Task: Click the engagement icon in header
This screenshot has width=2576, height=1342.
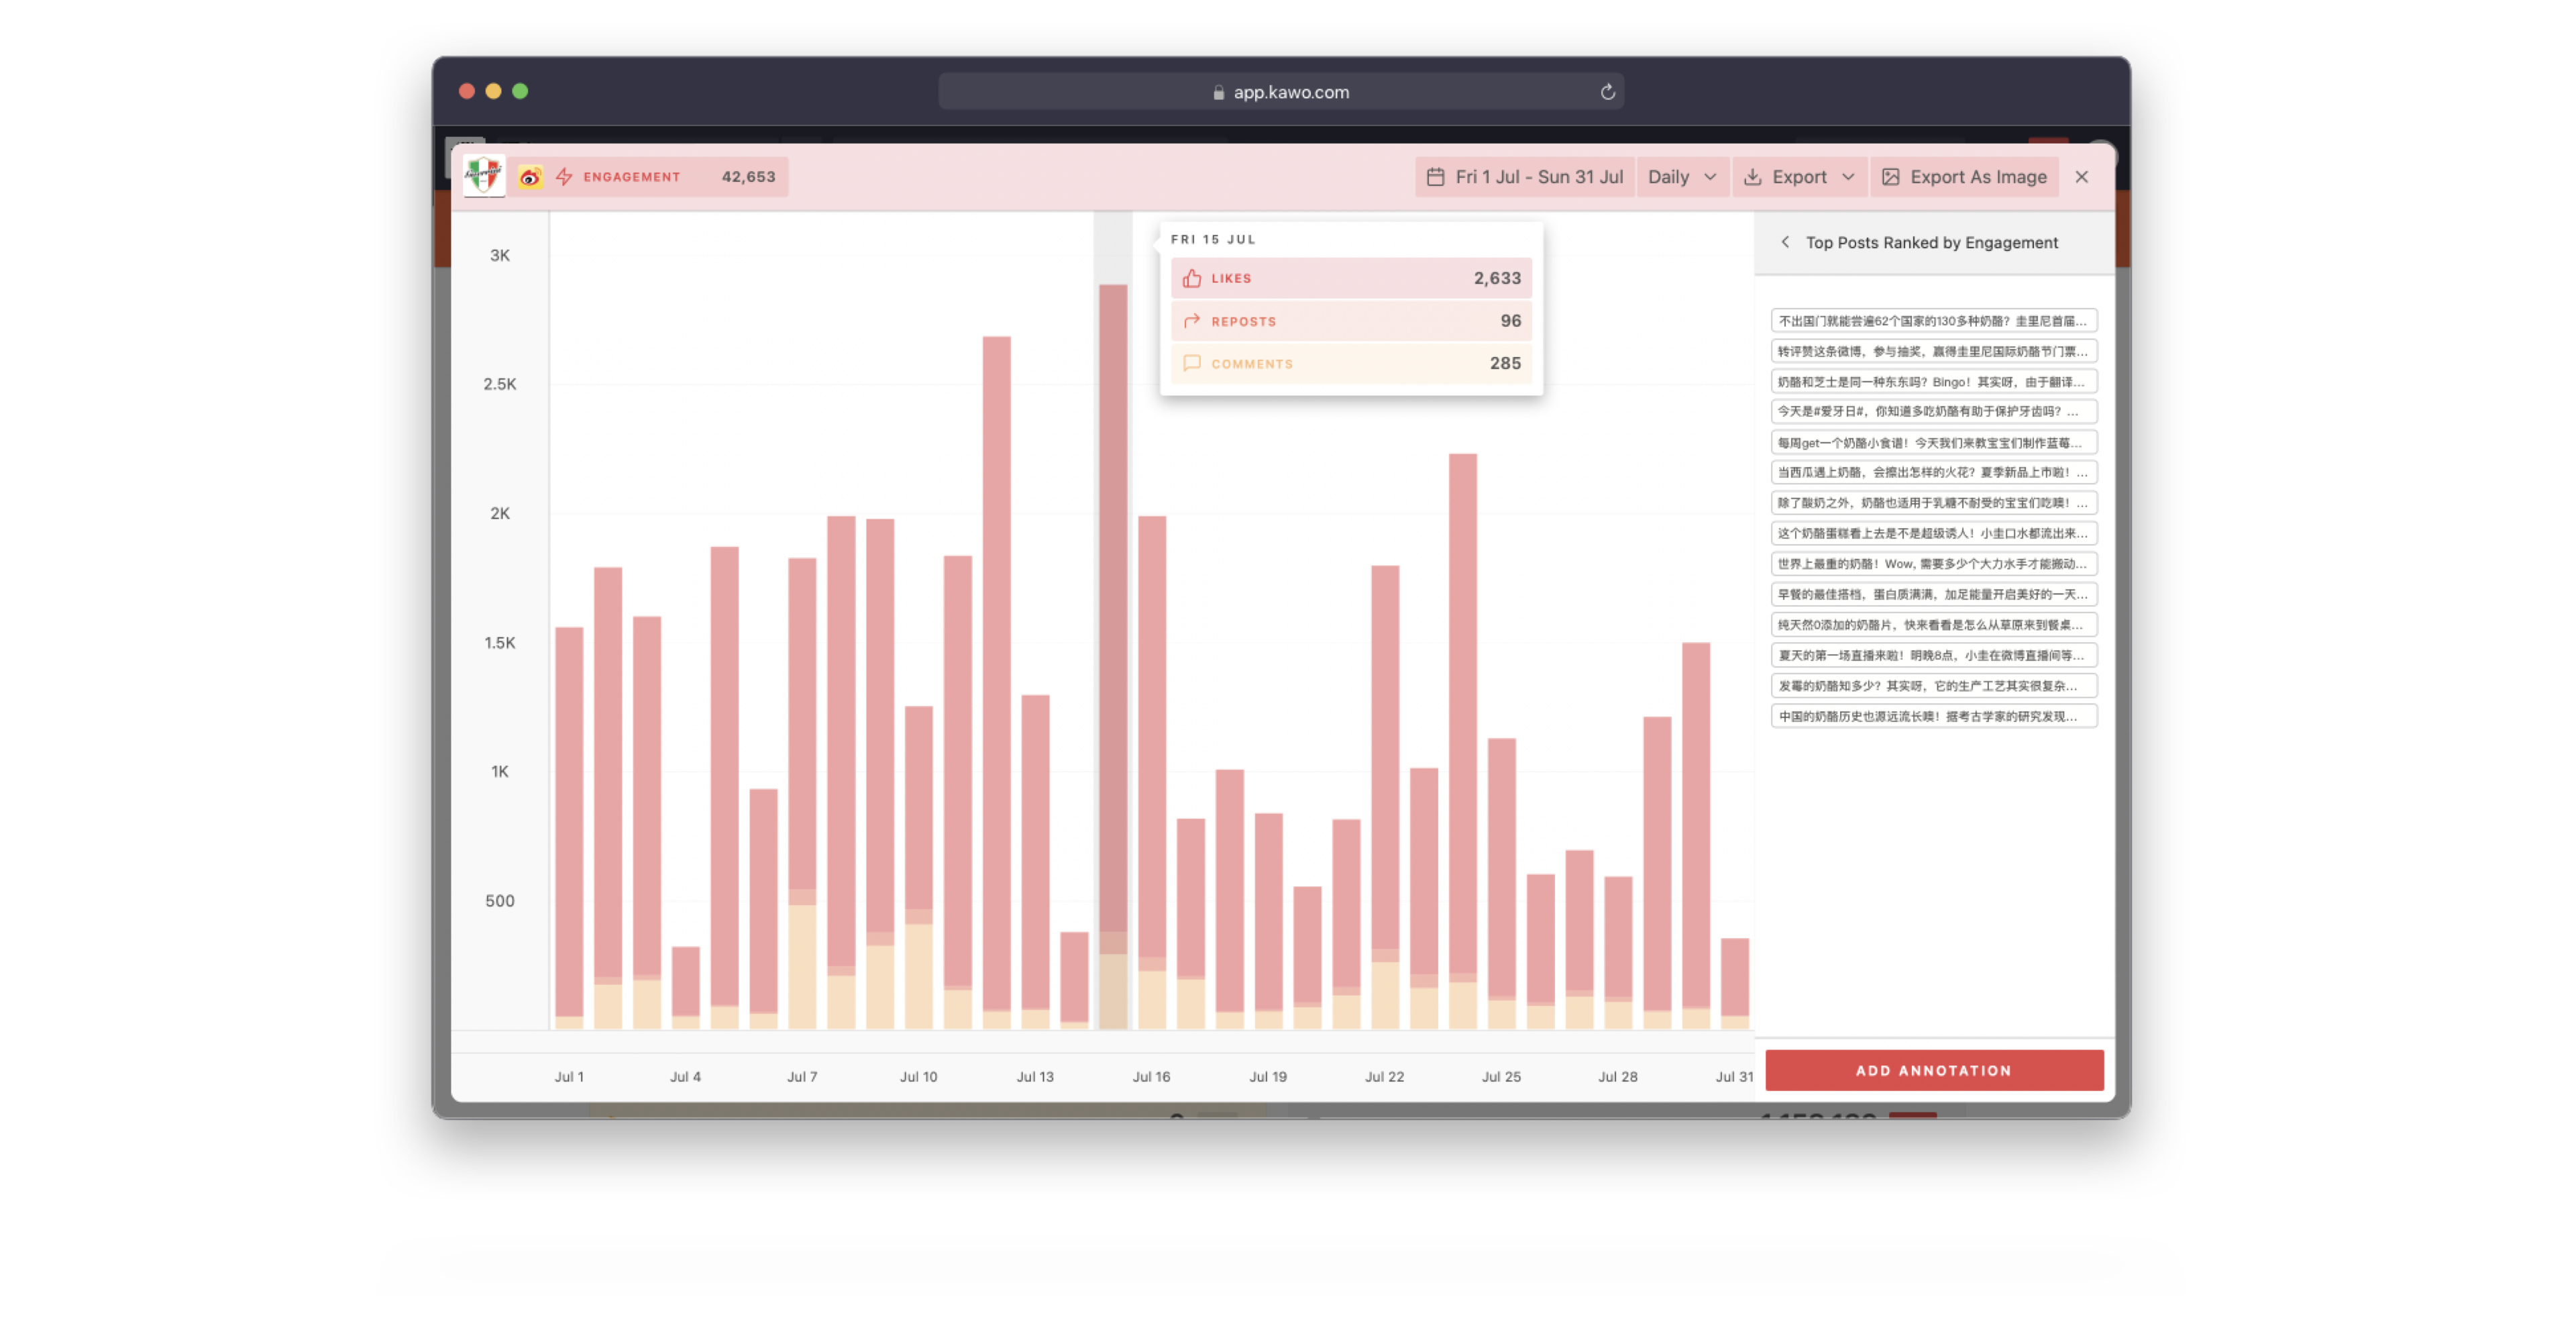Action: [566, 175]
